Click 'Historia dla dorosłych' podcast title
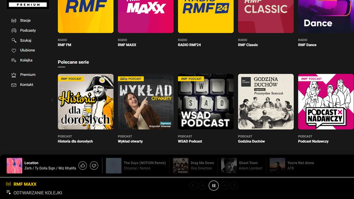Screen dimensions: 354x199 point(75,141)
